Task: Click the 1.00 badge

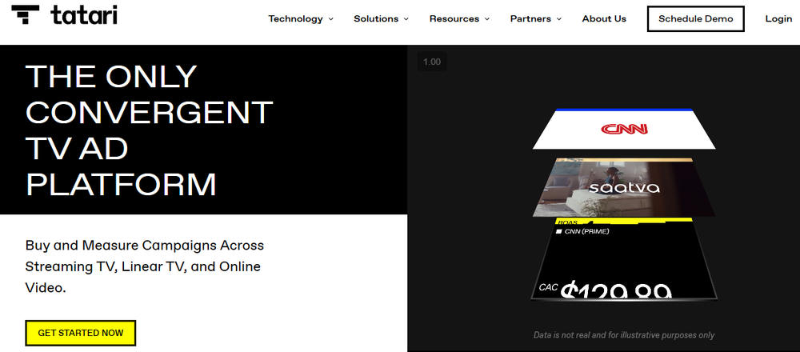Action: 432,62
